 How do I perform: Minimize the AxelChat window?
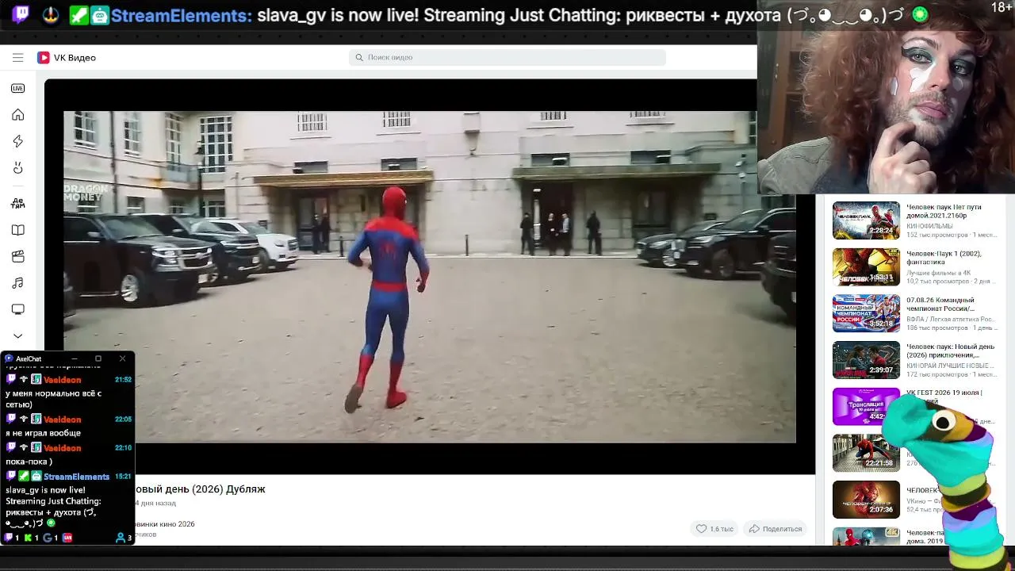tap(75, 358)
